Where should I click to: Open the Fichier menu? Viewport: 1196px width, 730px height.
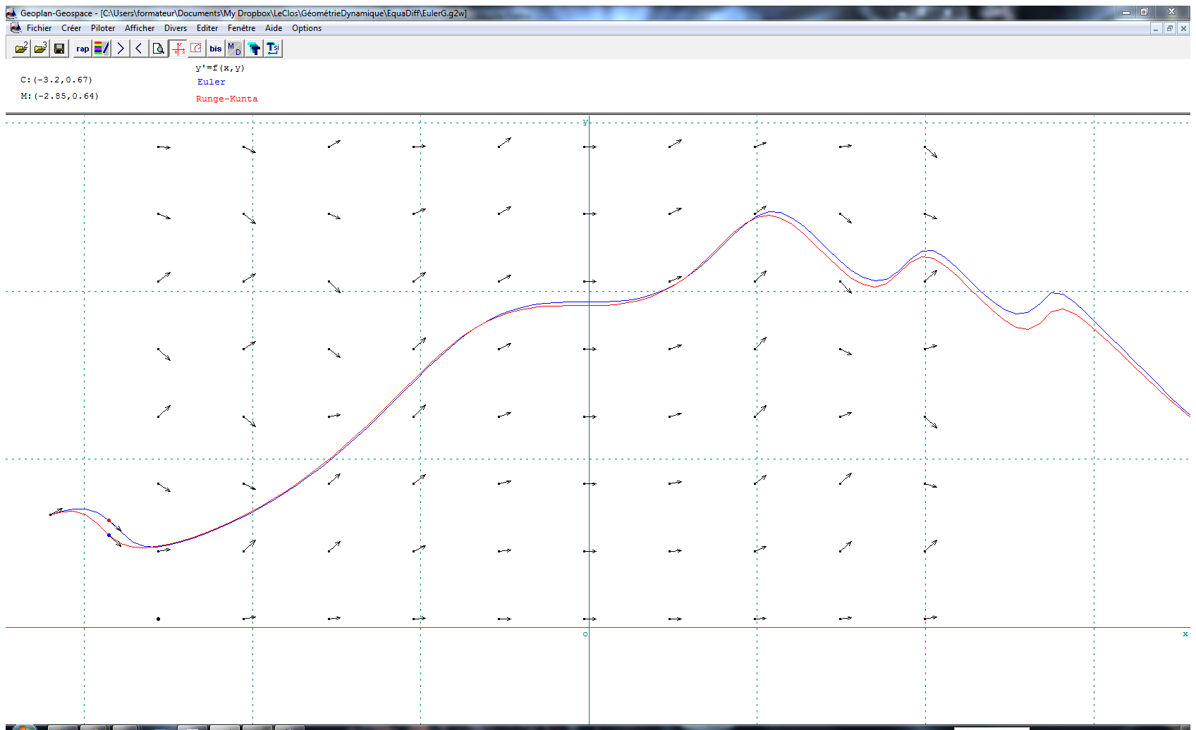tap(39, 28)
